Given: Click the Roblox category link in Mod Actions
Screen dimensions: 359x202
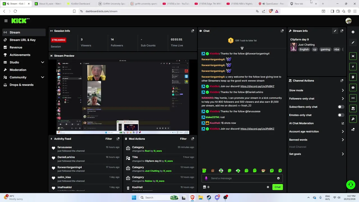Looking at the screenshot, I should [148, 181].
